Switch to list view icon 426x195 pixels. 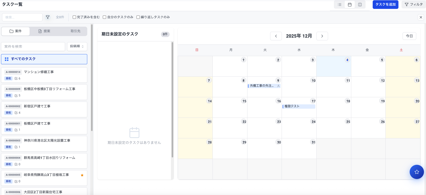coord(339,5)
